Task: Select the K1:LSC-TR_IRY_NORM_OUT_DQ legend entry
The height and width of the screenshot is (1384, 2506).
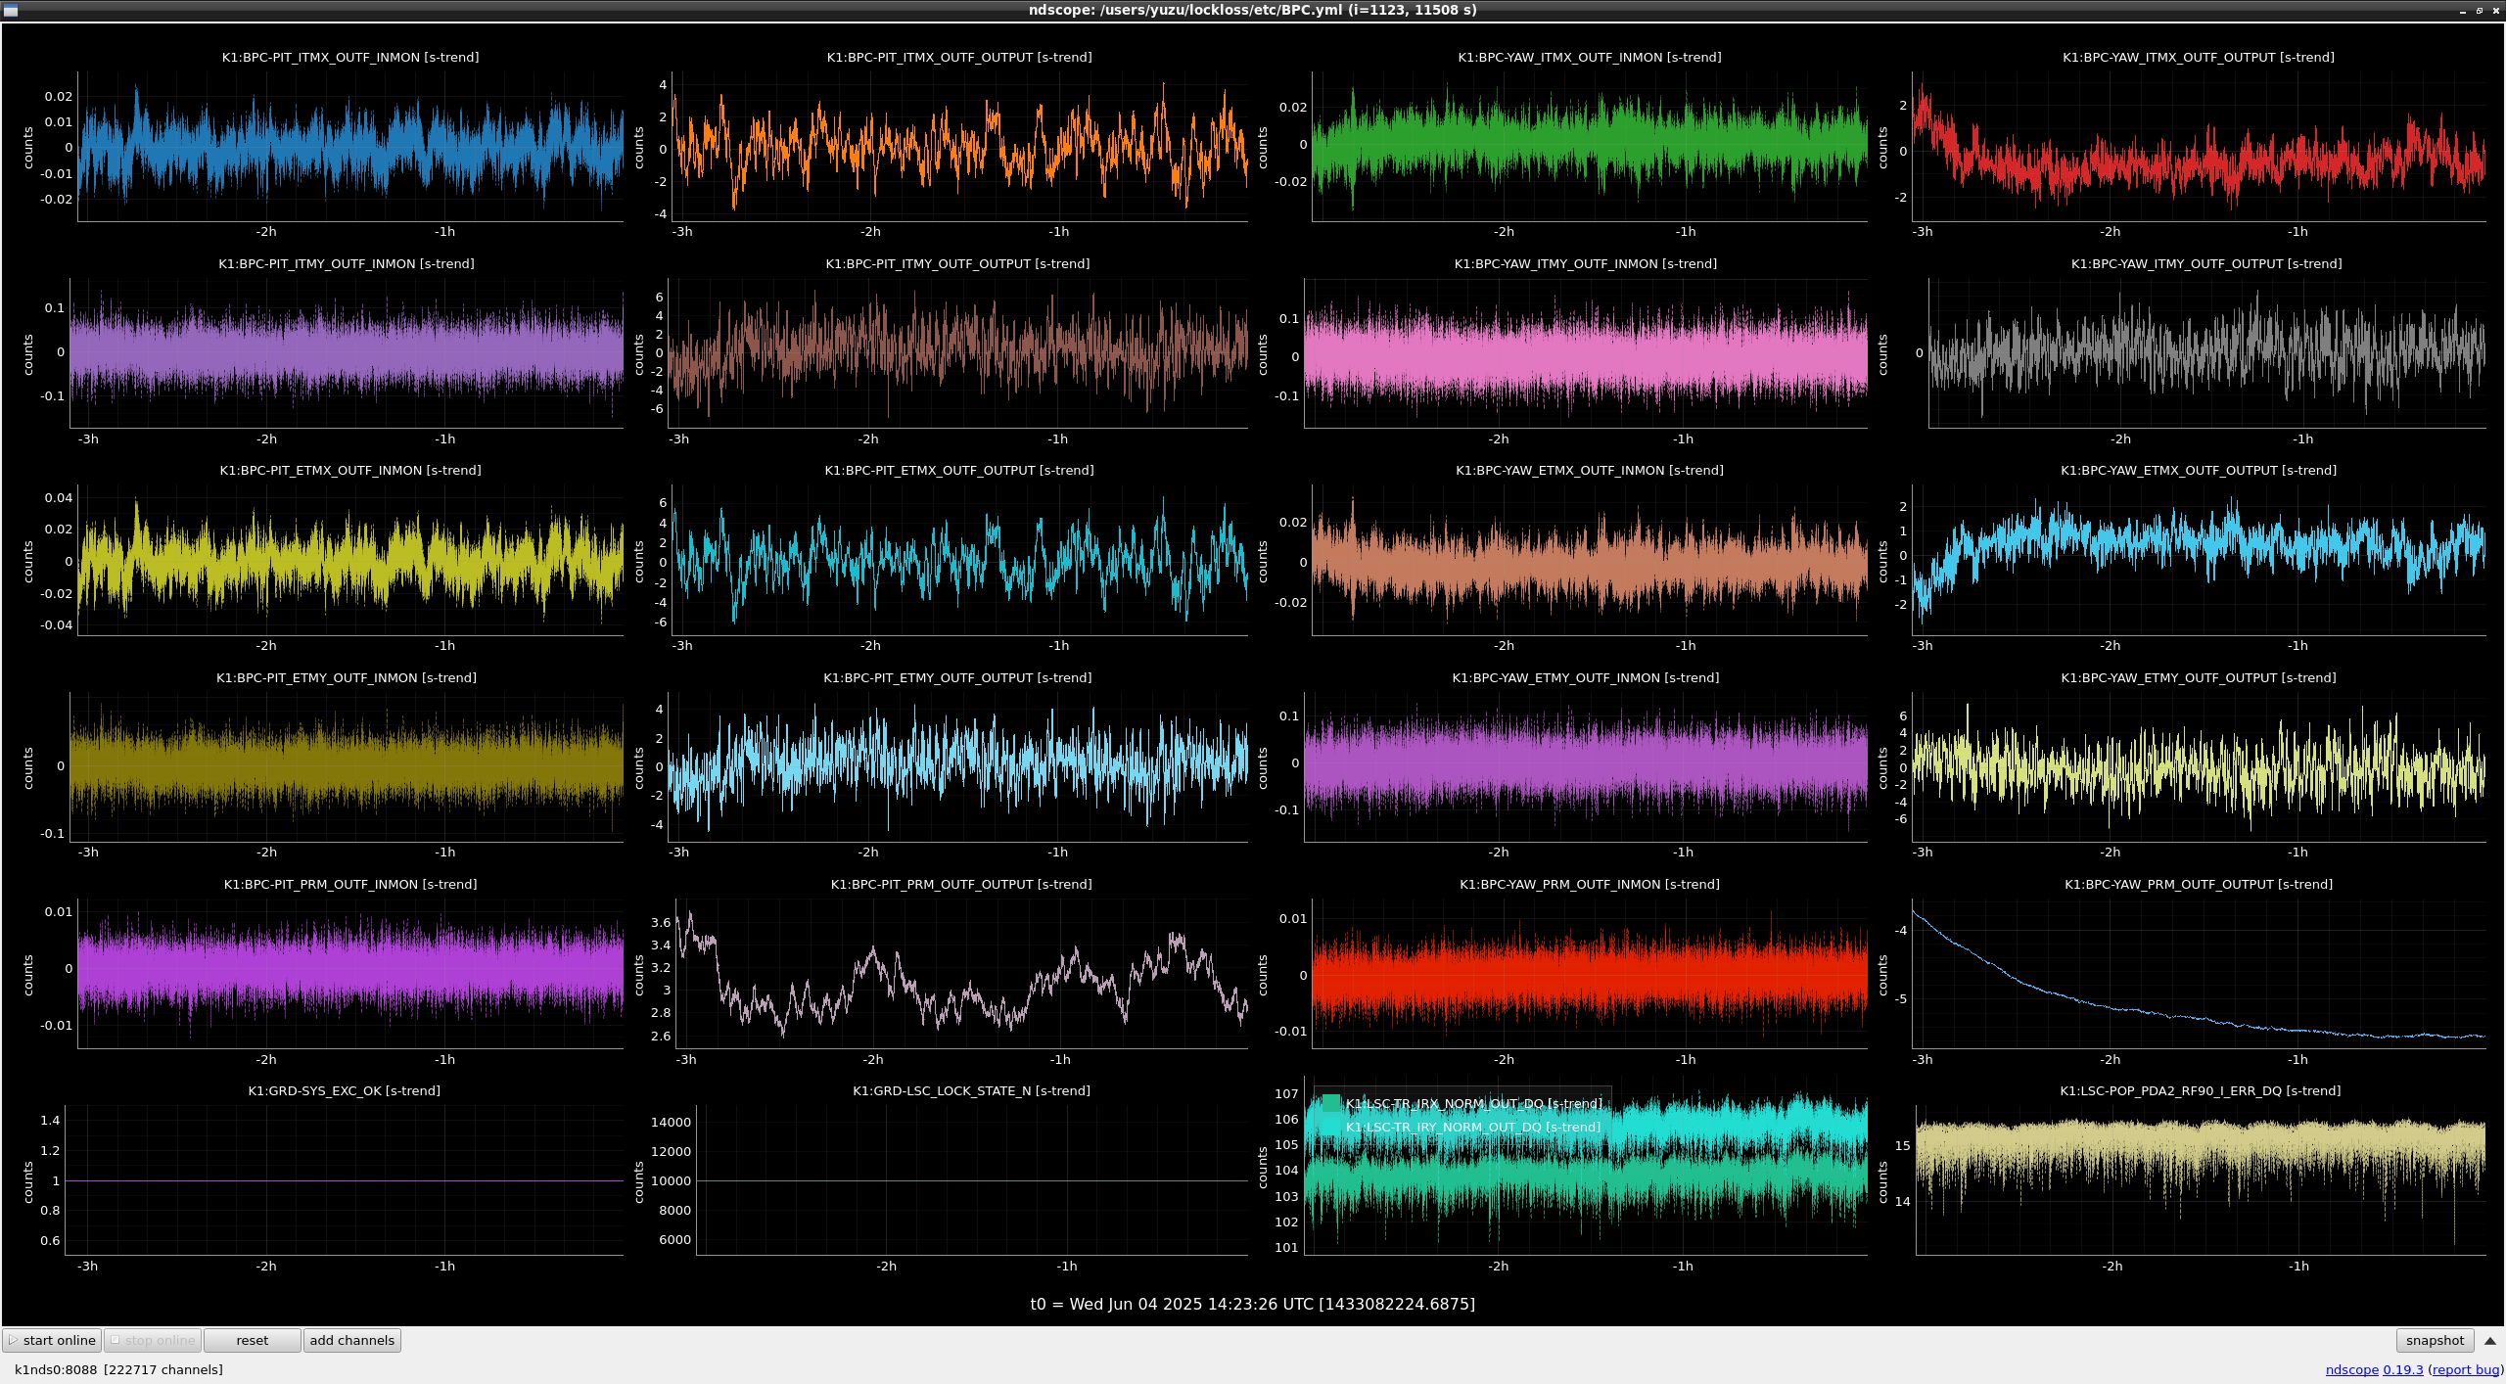Action: (x=1472, y=1127)
